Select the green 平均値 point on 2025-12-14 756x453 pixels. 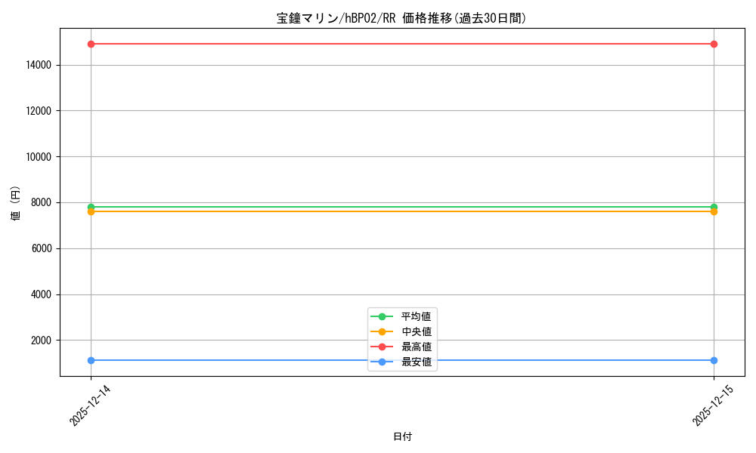[x=91, y=207]
